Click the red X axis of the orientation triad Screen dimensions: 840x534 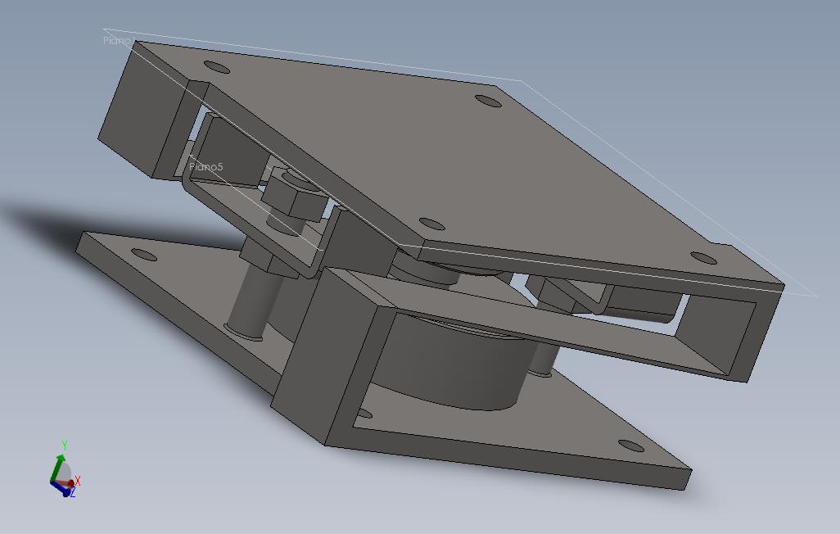(68, 483)
